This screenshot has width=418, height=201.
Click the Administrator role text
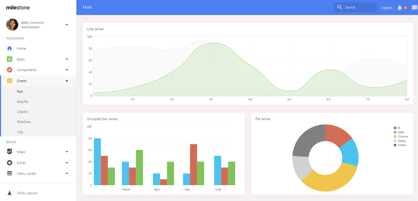[x=30, y=27]
